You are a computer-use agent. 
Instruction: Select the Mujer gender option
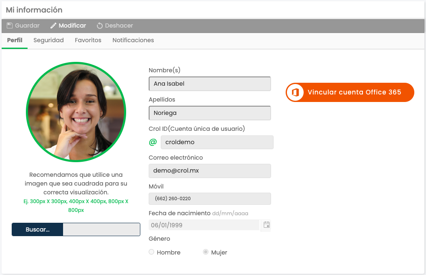pos(205,252)
